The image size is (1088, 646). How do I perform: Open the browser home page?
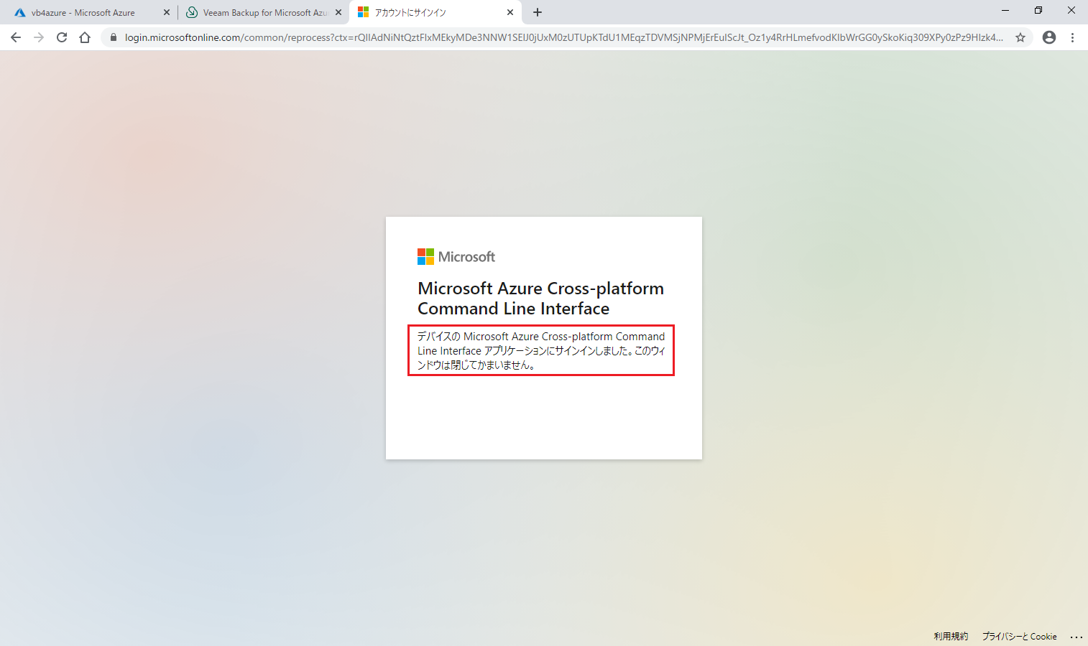coord(85,37)
